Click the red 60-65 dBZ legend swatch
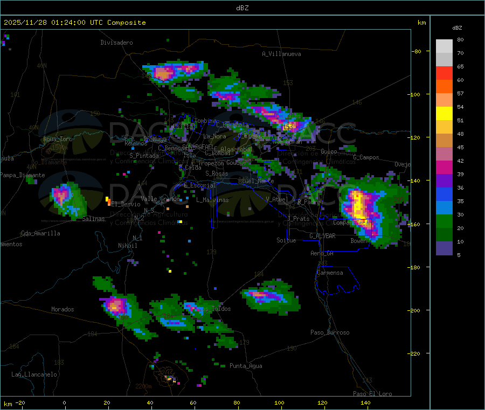Image resolution: width=485 pixels, height=410 pixels. [x=444, y=73]
